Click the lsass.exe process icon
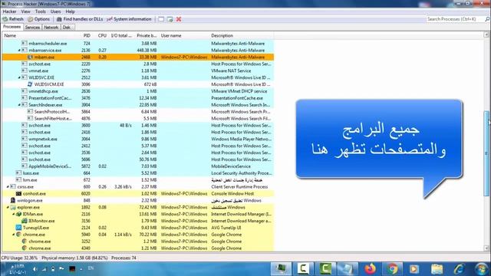The image size is (491, 276). pos(18,173)
